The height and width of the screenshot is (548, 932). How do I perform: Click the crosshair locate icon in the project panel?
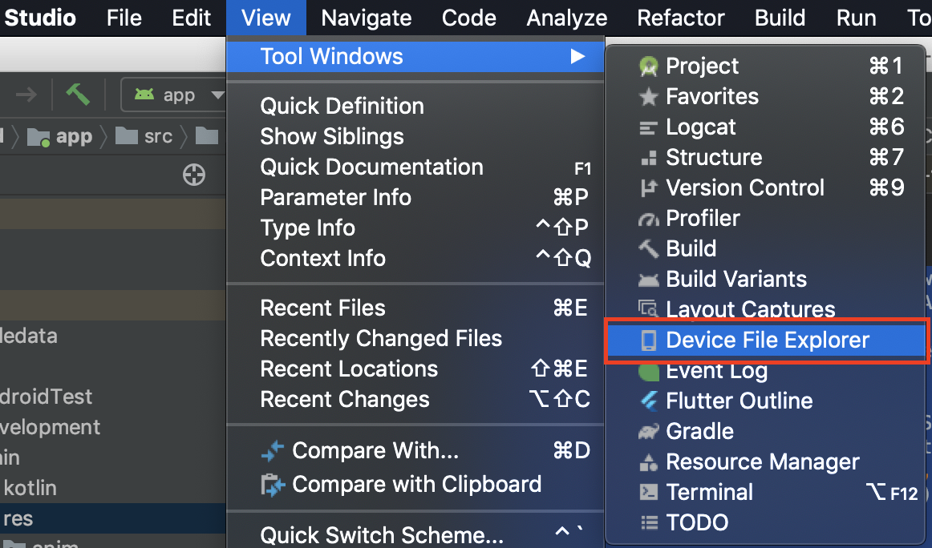coord(194,175)
